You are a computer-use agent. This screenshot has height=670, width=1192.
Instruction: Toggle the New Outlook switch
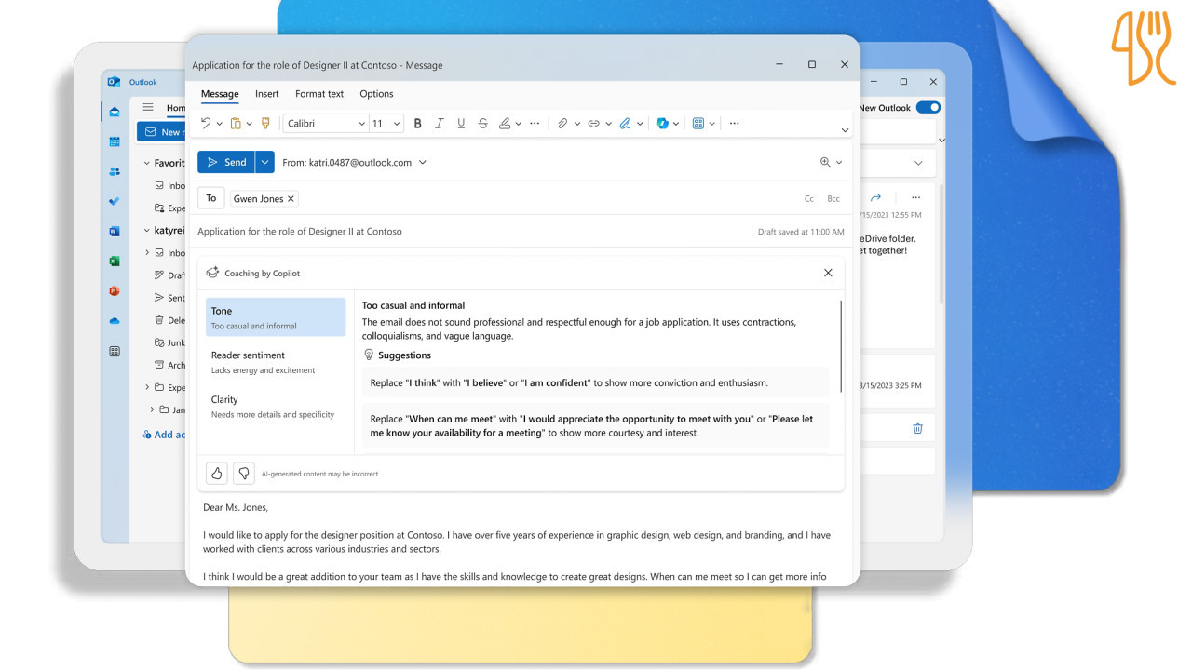tap(928, 108)
